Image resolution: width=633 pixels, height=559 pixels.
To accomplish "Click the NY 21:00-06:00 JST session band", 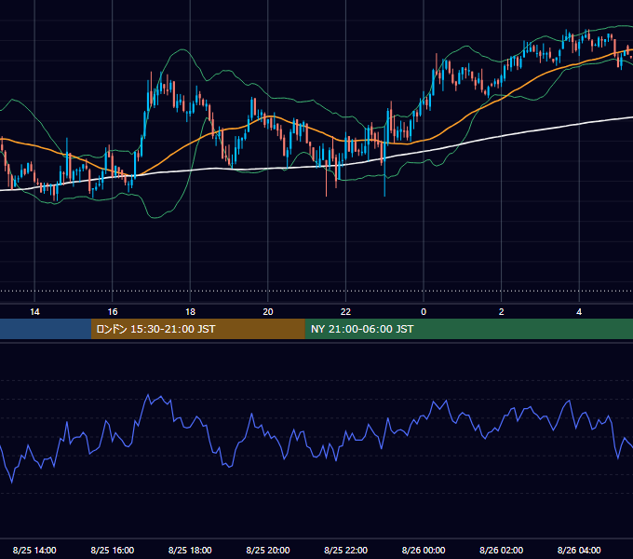I will pyautogui.click(x=468, y=329).
